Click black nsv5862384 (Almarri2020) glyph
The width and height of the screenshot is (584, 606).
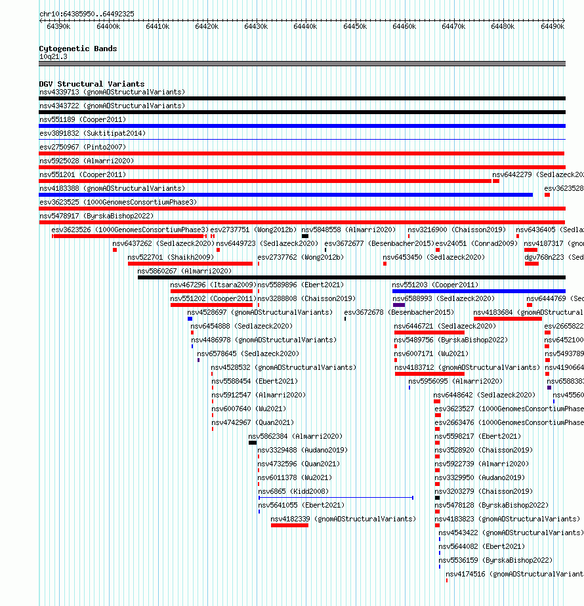pos(253,443)
